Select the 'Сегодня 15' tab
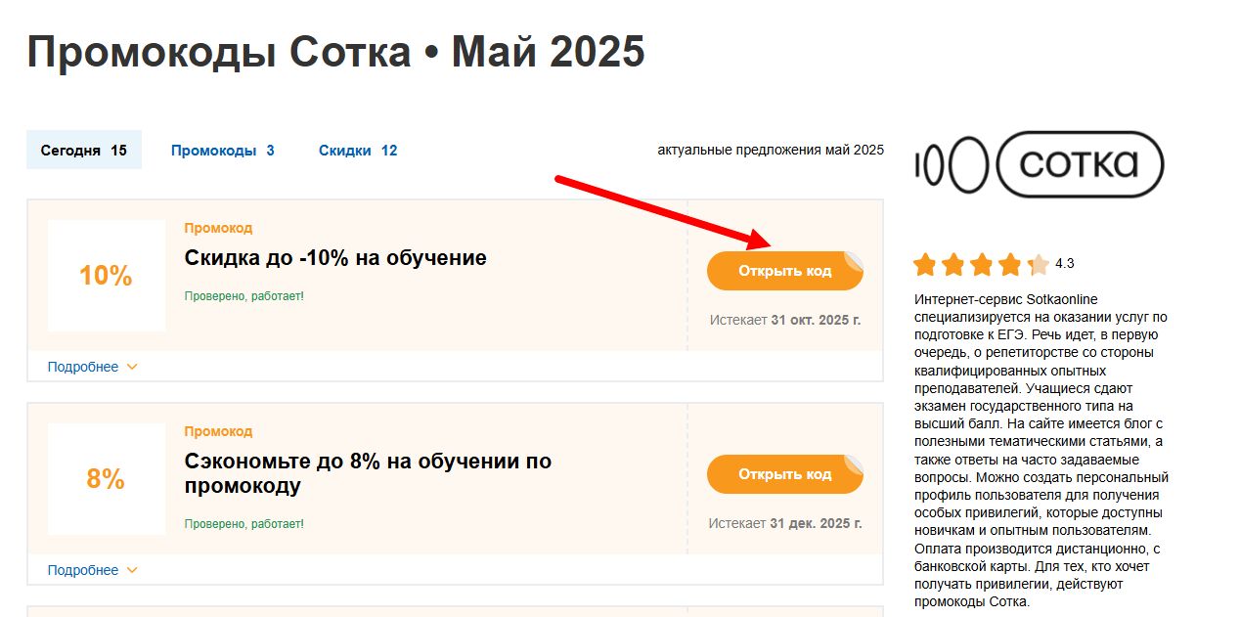Image resolution: width=1240 pixels, height=617 pixels. 83,150
